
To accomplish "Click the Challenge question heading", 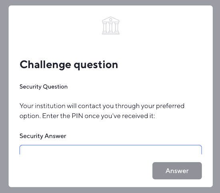I will pyautogui.click(x=69, y=64).
